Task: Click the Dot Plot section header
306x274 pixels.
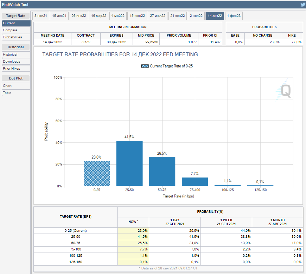Action: click(15, 78)
